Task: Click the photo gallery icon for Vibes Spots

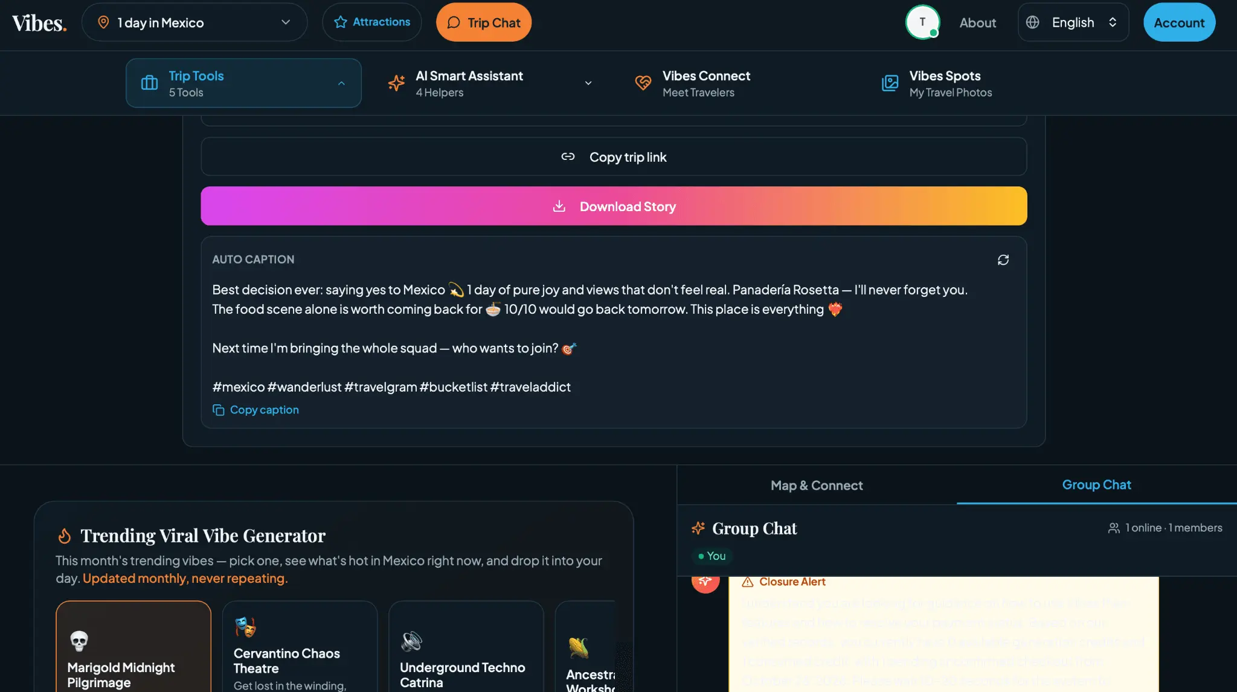Action: coord(890,83)
